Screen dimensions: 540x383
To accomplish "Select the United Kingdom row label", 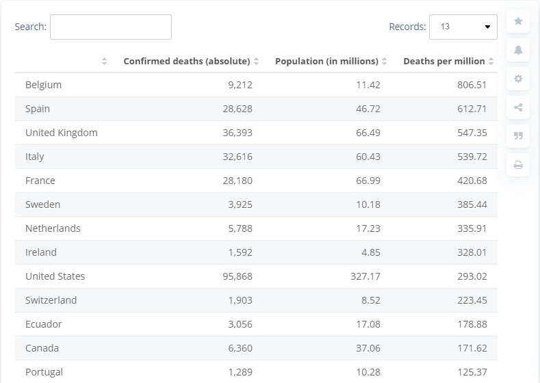I will click(x=62, y=133).
